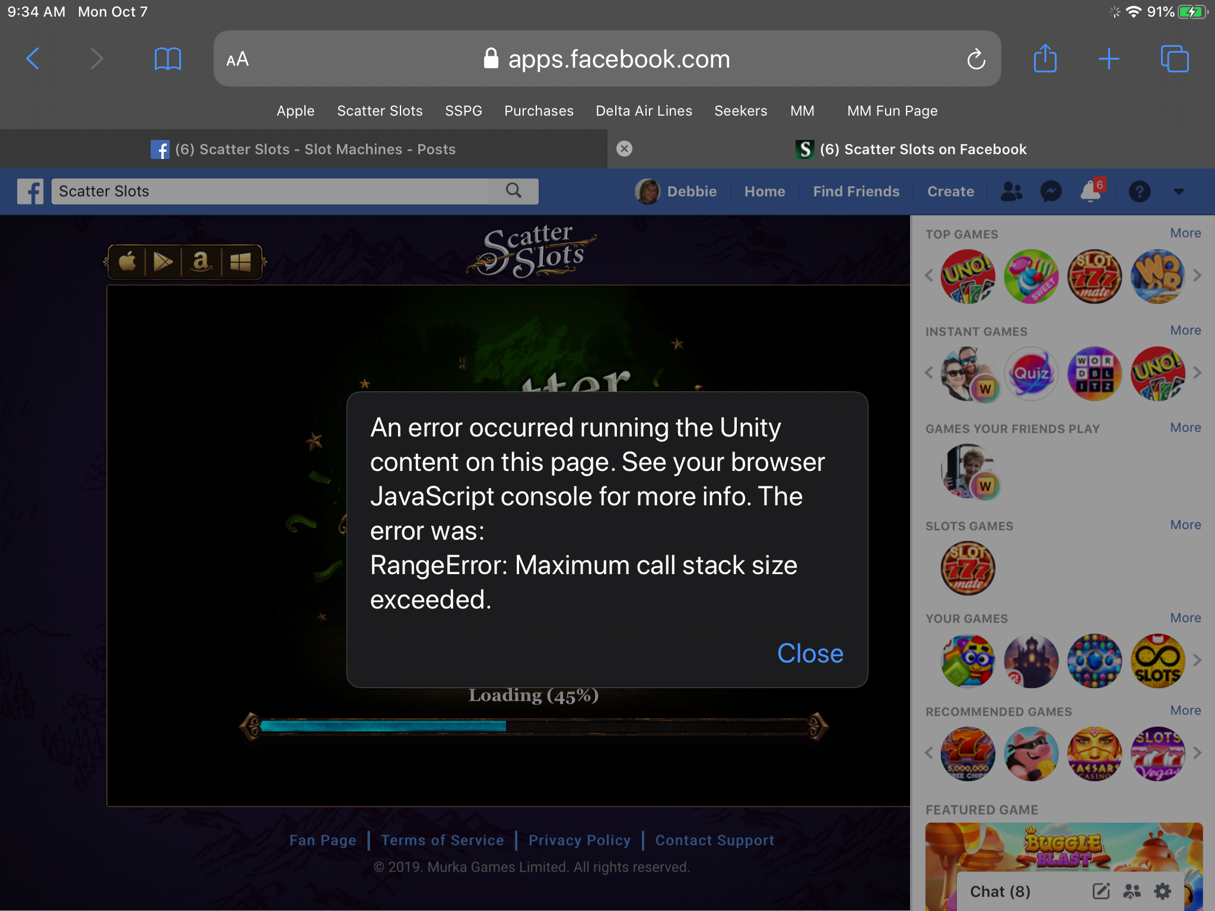Open the Facebook help question icon
The width and height of the screenshot is (1215, 911).
coord(1139,192)
